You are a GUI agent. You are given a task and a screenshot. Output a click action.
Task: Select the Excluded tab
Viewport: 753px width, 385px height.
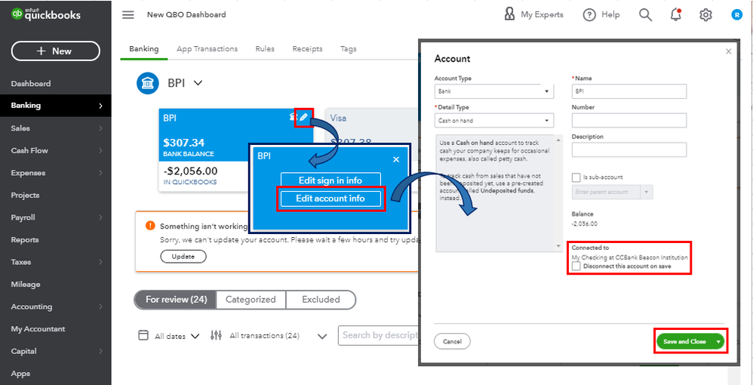pyautogui.click(x=321, y=300)
